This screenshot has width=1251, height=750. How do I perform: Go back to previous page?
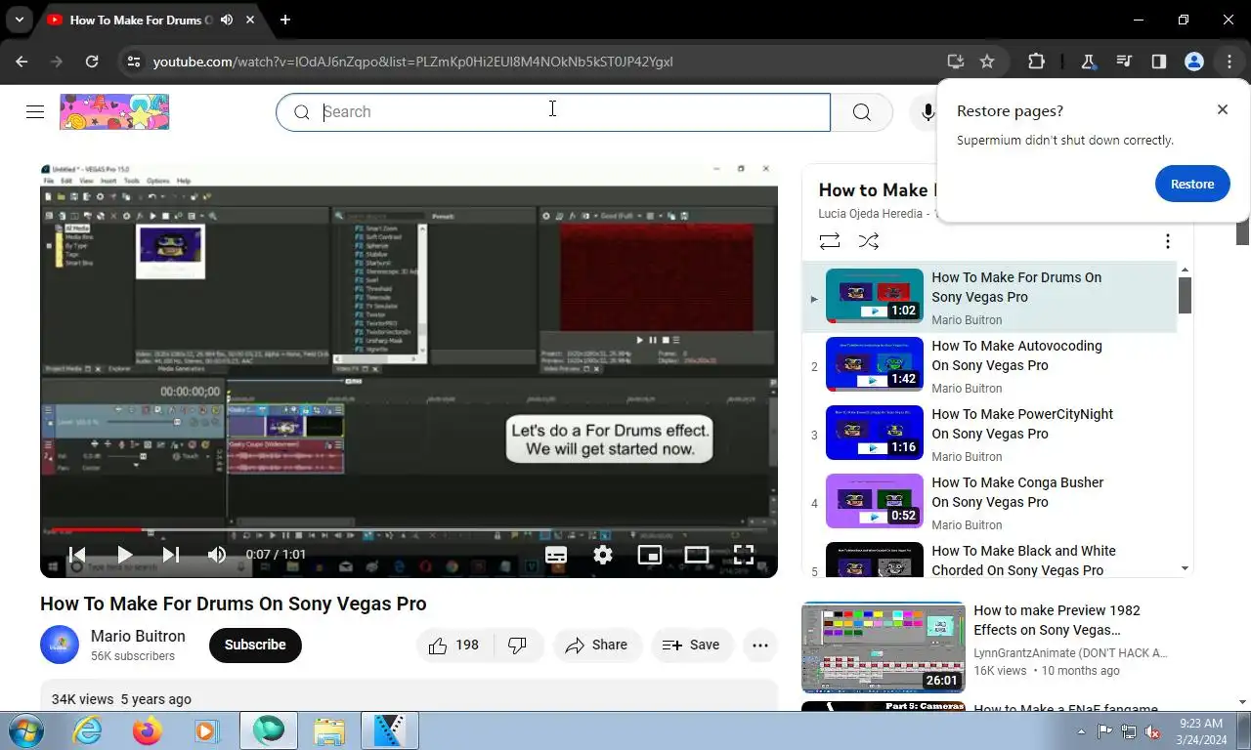(x=22, y=62)
